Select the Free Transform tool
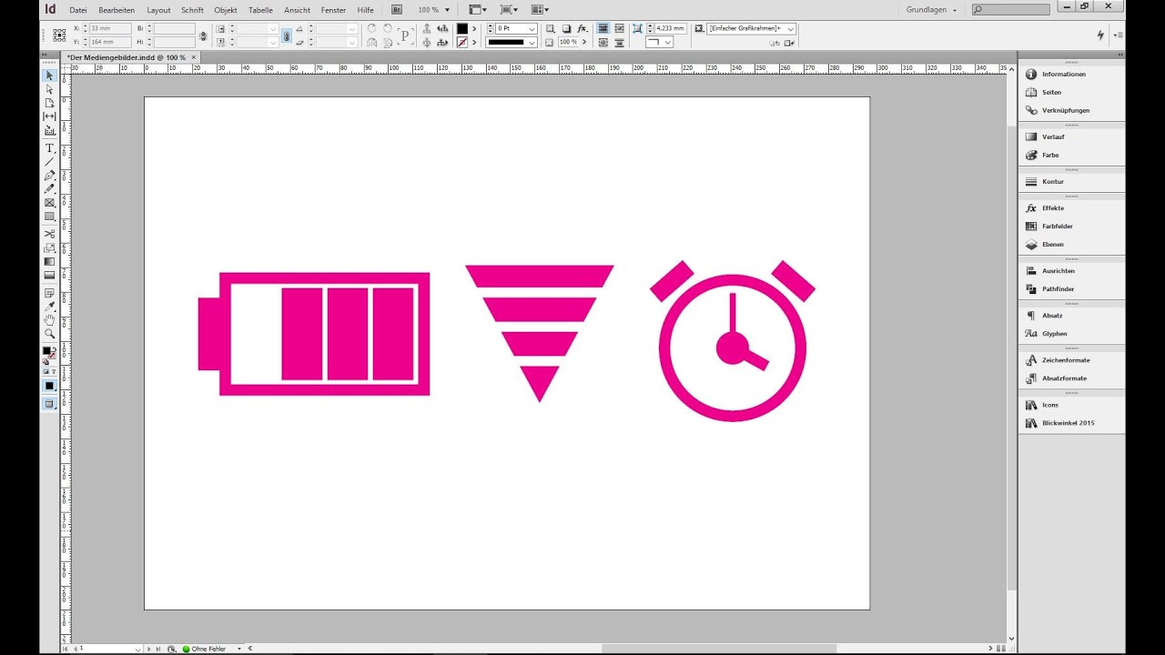 point(49,247)
